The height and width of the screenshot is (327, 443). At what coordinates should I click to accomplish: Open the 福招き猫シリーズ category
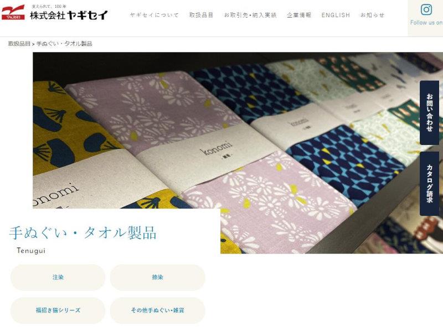(58, 310)
